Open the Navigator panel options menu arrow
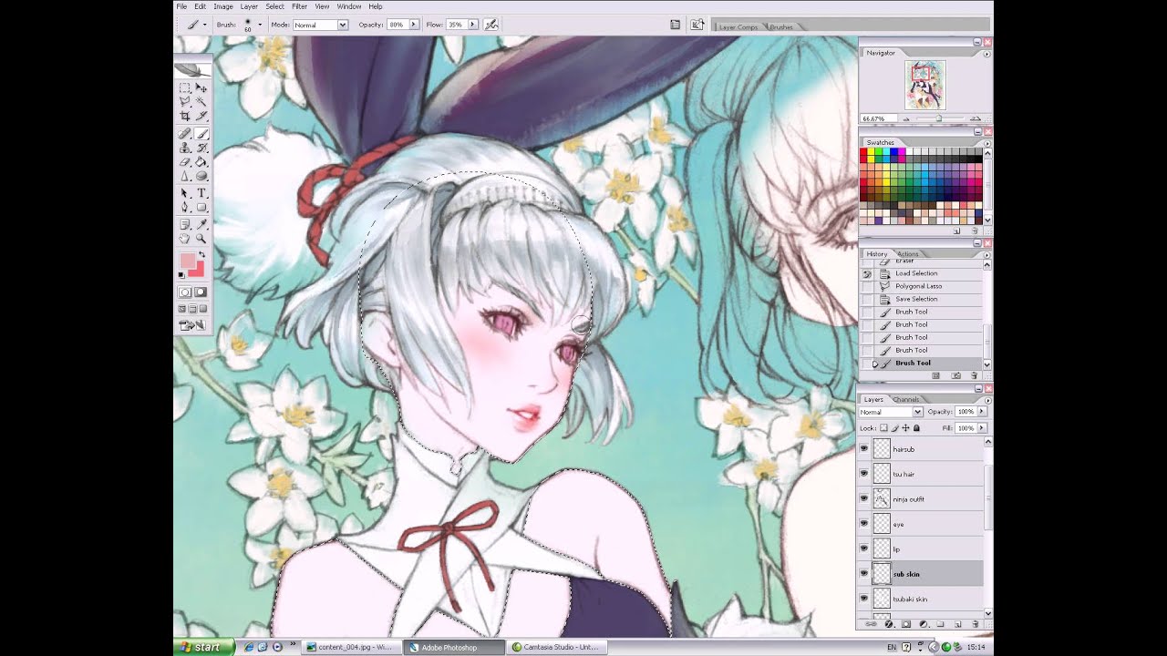This screenshot has width=1167, height=656. 986,54
